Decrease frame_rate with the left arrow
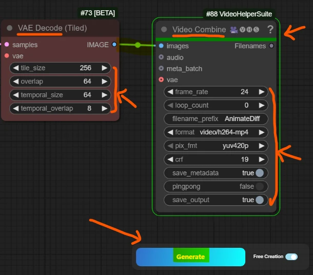313x275 pixels. point(169,92)
